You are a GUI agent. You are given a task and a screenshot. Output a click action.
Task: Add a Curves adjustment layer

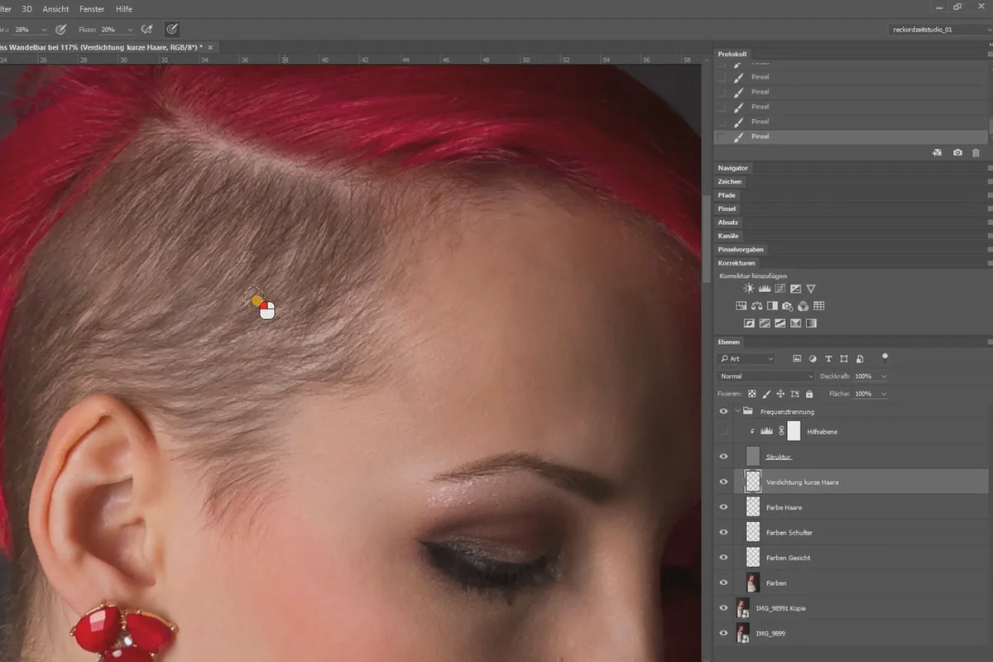tap(780, 289)
